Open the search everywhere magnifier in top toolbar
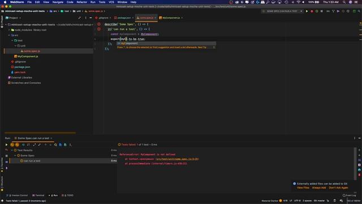This screenshot has height=204, width=362. 359,11
